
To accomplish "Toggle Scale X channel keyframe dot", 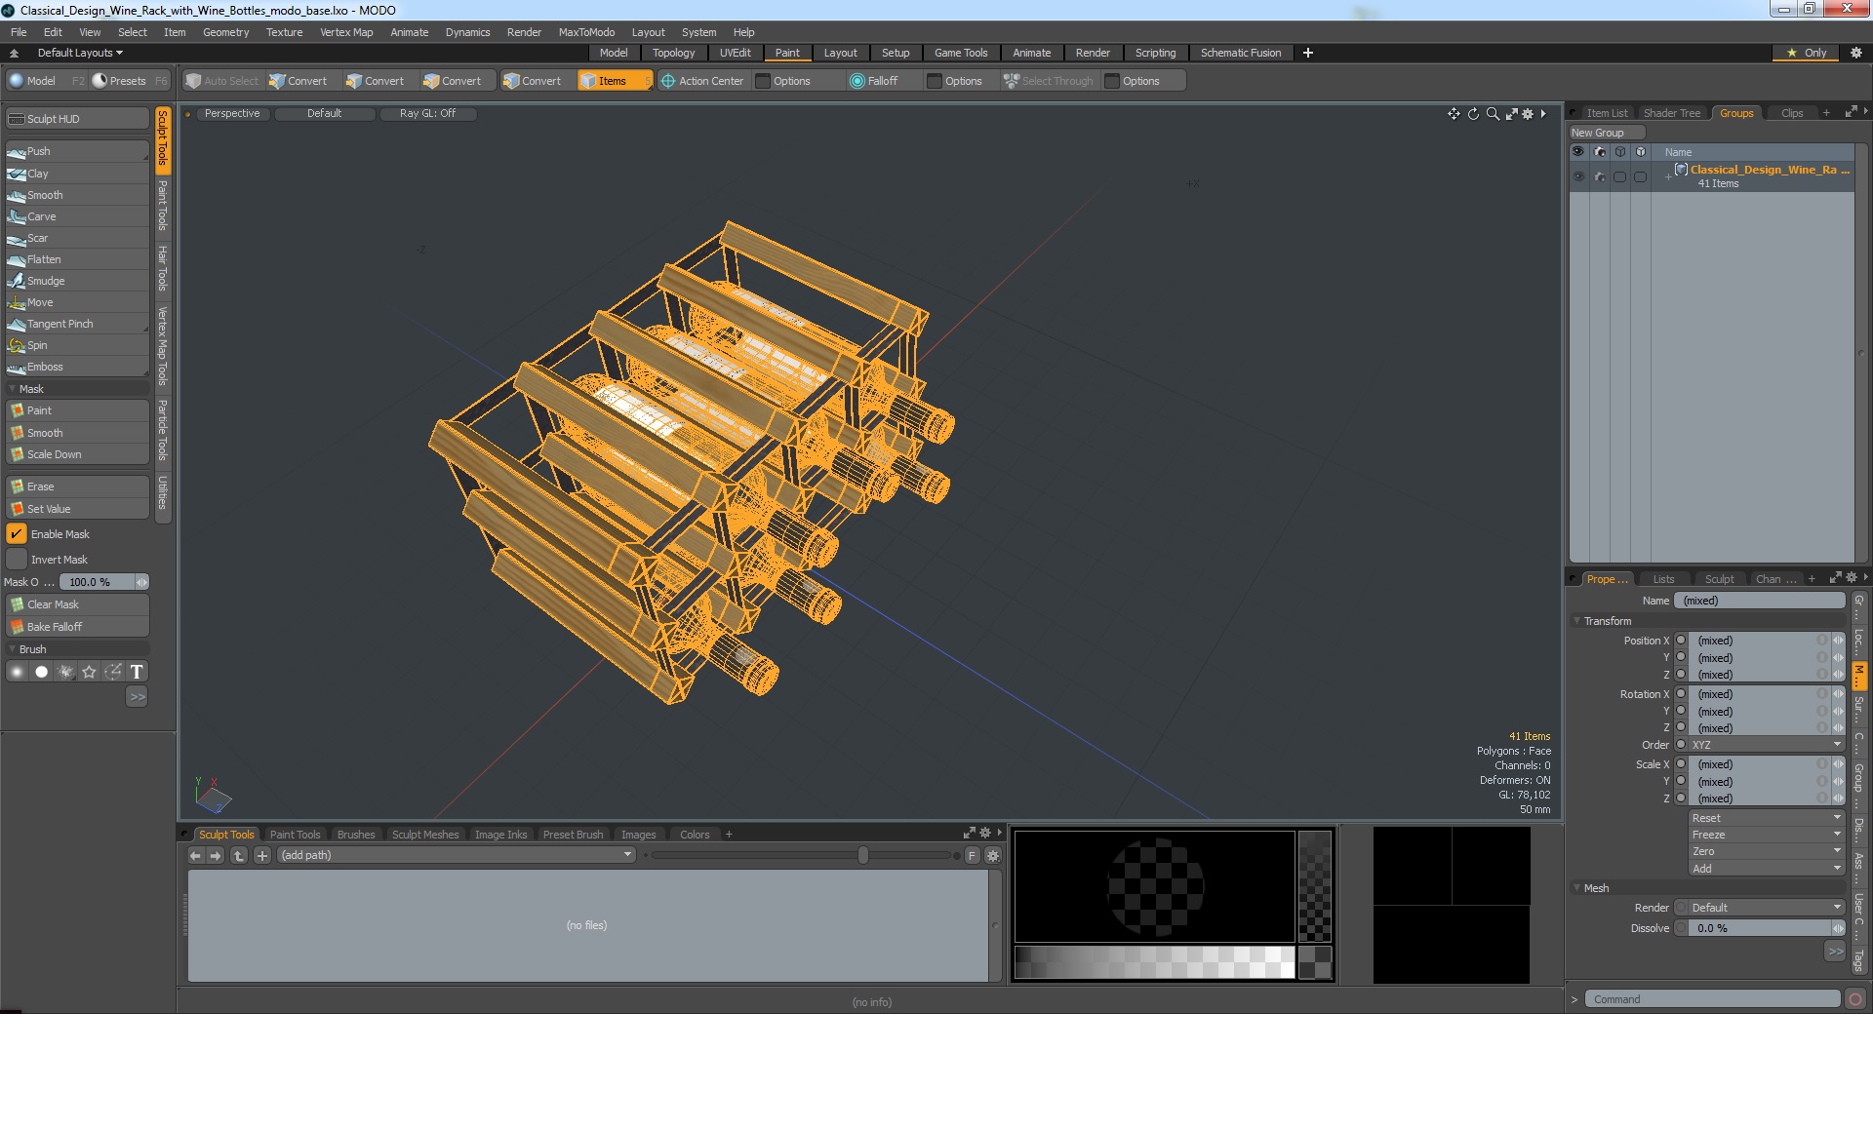I will coord(1681,764).
